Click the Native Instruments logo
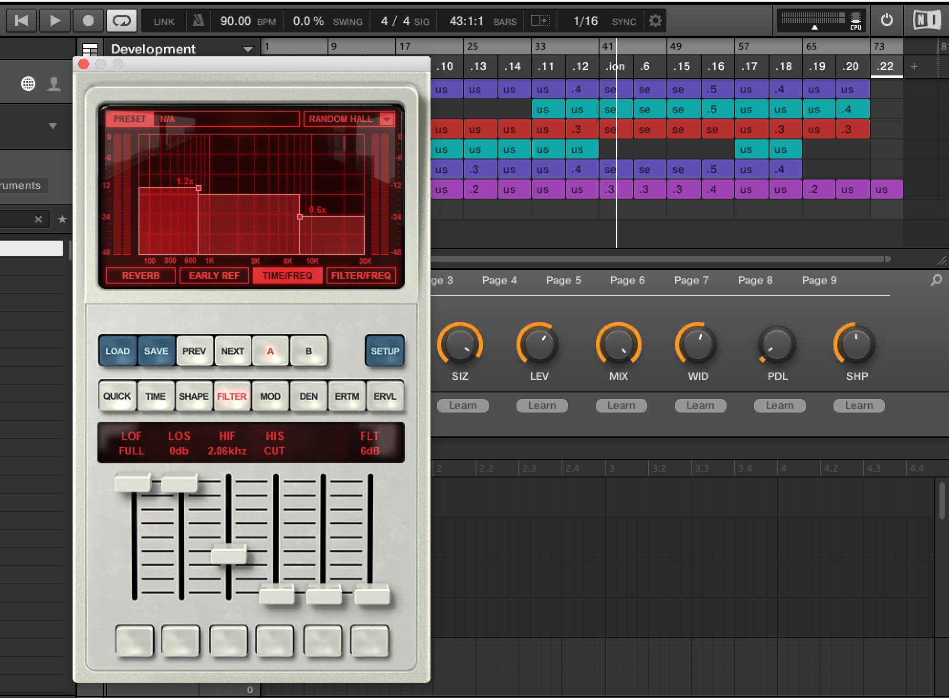The image size is (949, 698). coord(926,20)
